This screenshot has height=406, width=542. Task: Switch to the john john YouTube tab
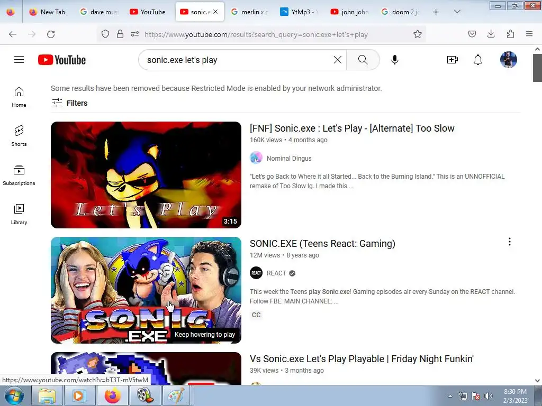[349, 12]
